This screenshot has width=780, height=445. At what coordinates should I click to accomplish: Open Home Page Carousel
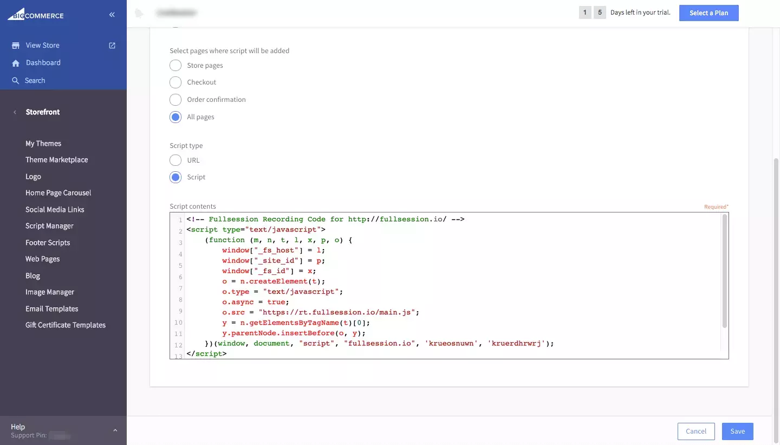click(58, 193)
